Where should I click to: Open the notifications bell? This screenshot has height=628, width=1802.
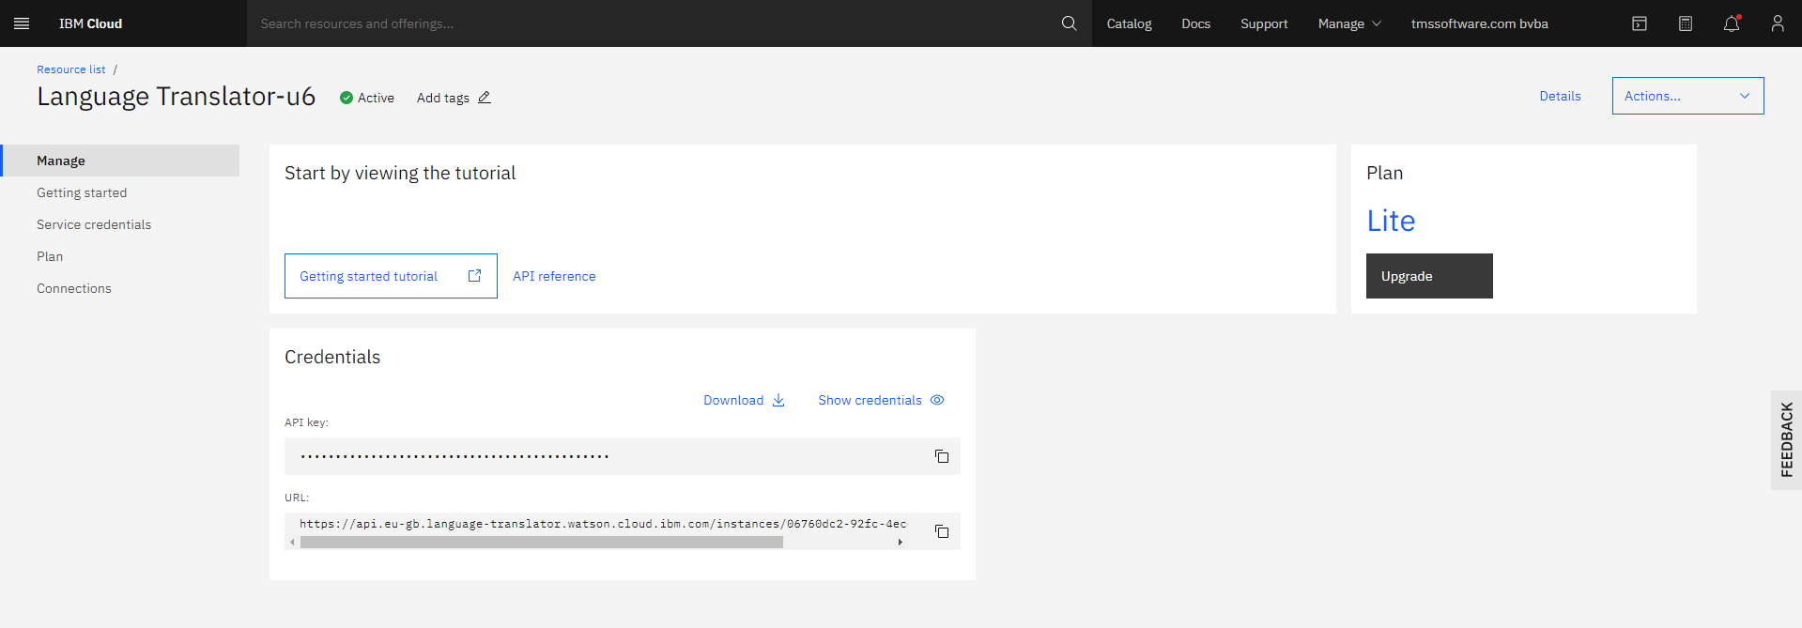tap(1732, 23)
